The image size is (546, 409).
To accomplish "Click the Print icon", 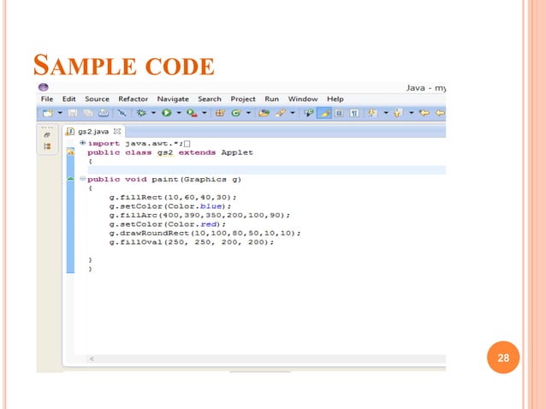I will click(104, 113).
